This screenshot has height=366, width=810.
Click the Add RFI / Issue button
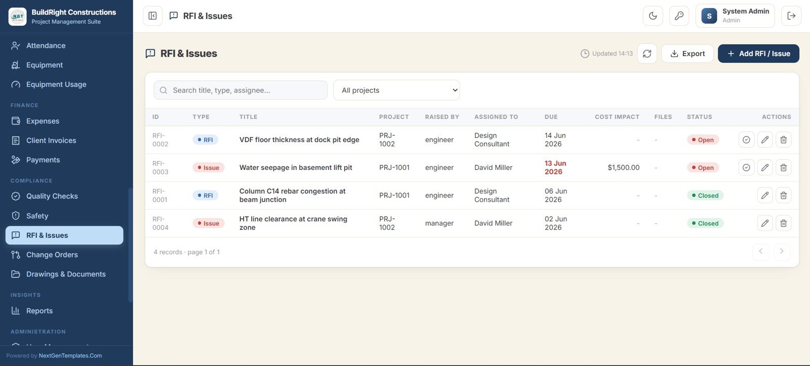[758, 54]
